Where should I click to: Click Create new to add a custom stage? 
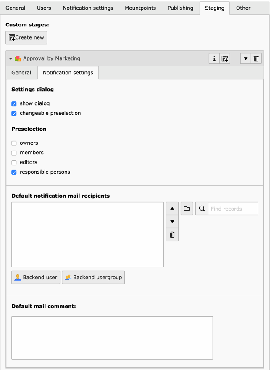[26, 37]
